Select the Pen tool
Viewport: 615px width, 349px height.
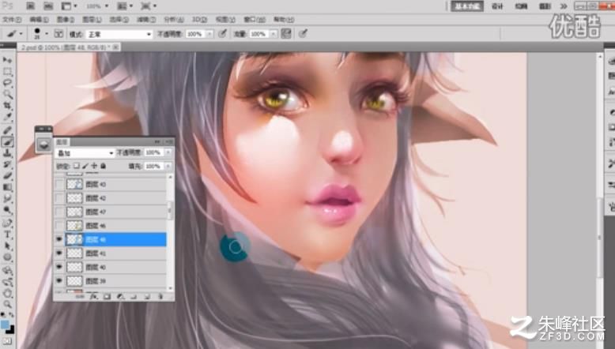click(7, 223)
